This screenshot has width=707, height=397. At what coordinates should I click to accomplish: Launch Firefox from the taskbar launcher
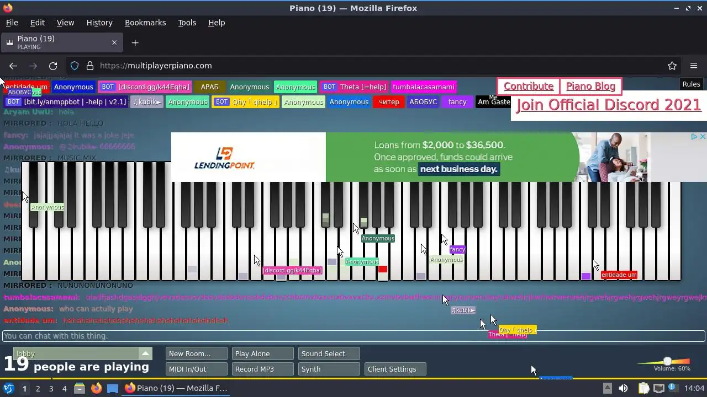point(96,388)
